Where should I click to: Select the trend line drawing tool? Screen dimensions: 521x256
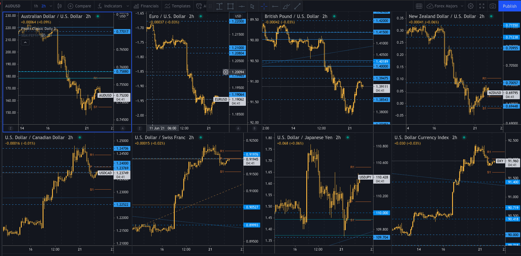coord(297,6)
